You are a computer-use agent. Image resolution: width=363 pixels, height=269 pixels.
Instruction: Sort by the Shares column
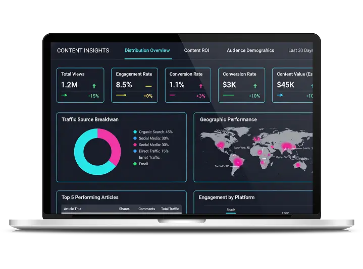pyautogui.click(x=124, y=209)
